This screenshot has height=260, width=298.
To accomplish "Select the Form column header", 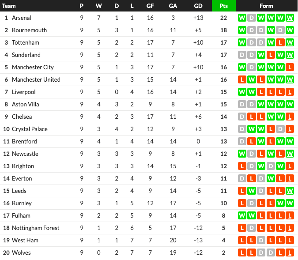I will [x=266, y=6].
